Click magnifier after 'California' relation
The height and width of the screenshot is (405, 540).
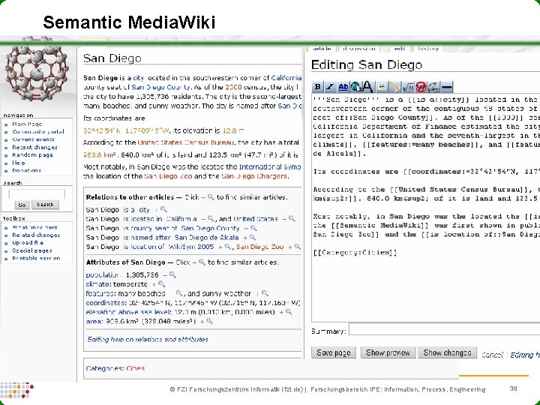click(211, 219)
